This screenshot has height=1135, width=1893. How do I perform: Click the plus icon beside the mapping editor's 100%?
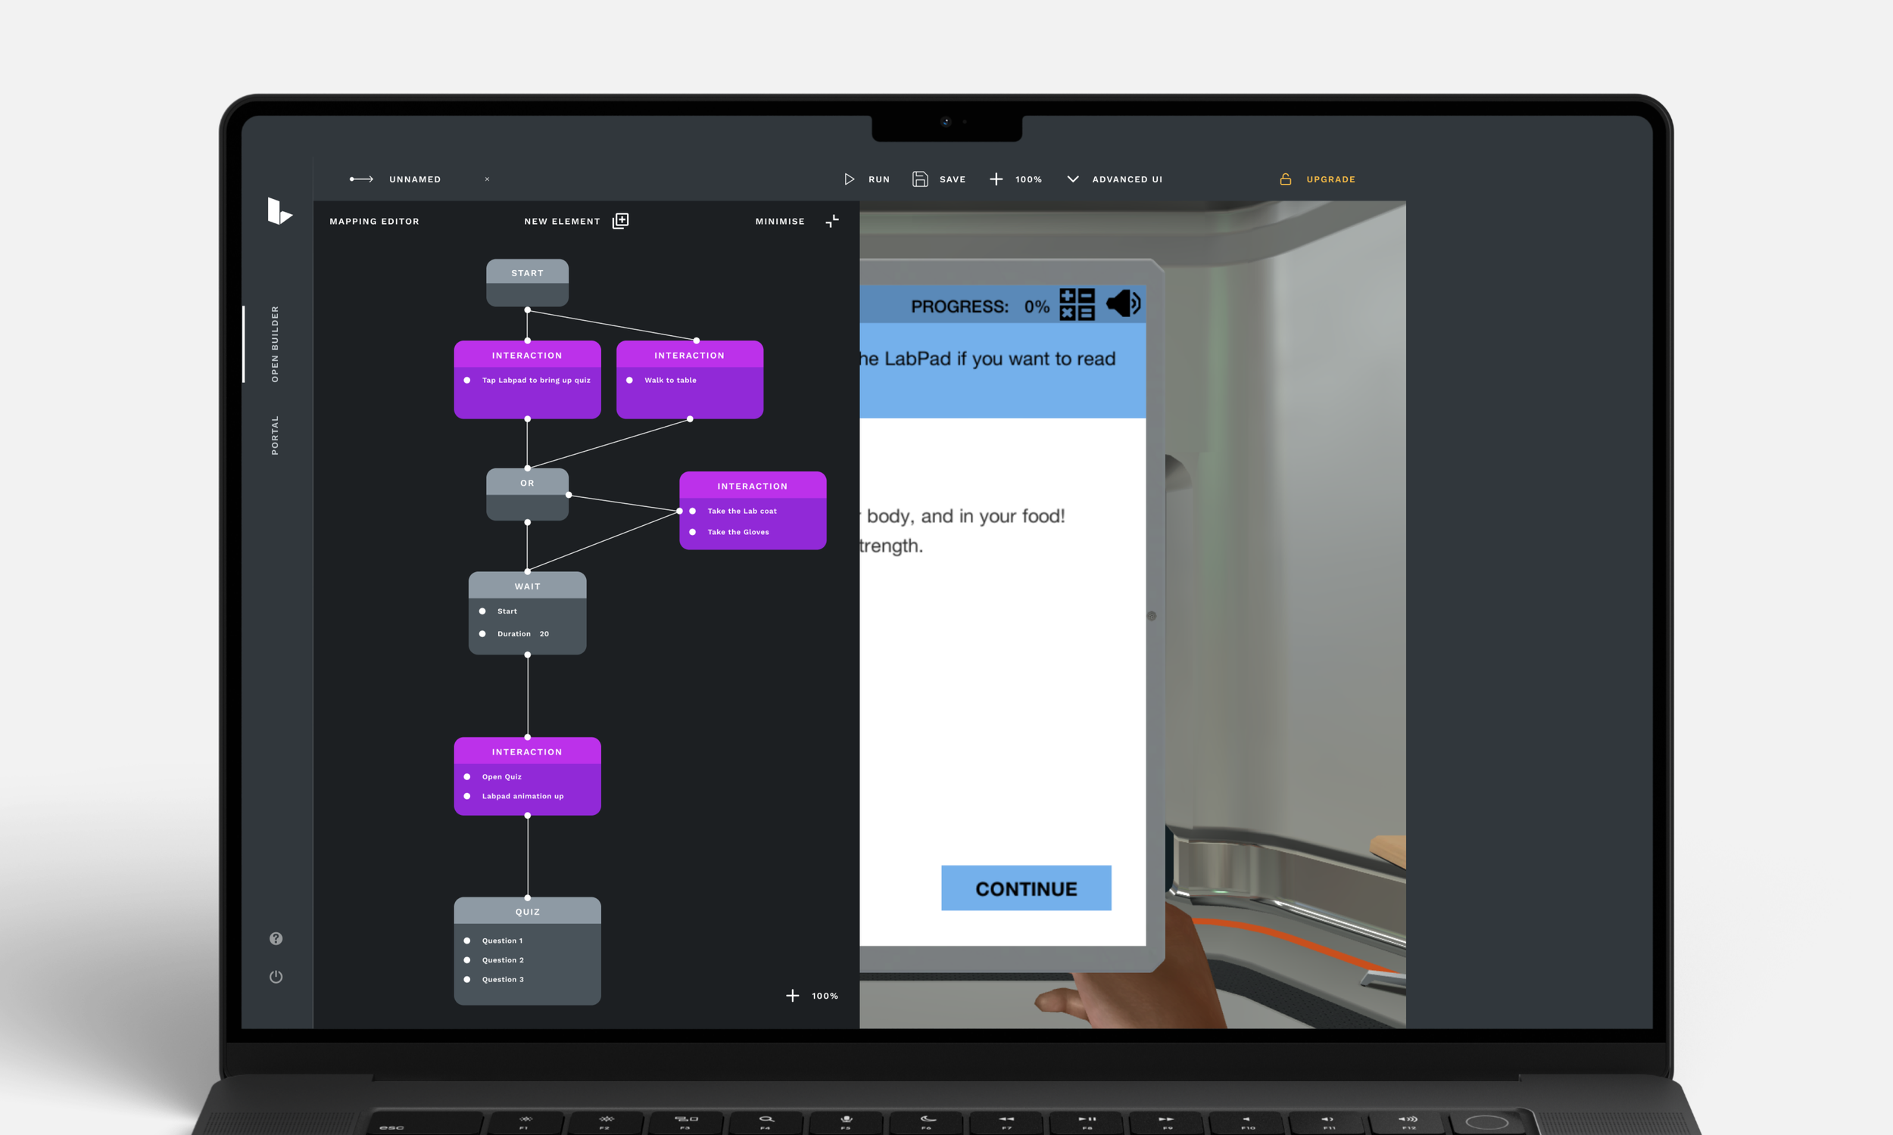coord(793,995)
